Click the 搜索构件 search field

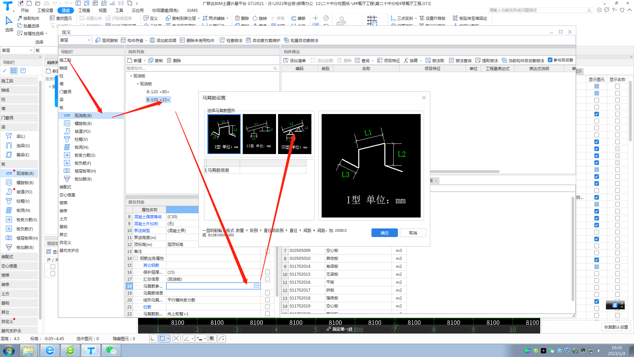(x=202, y=68)
